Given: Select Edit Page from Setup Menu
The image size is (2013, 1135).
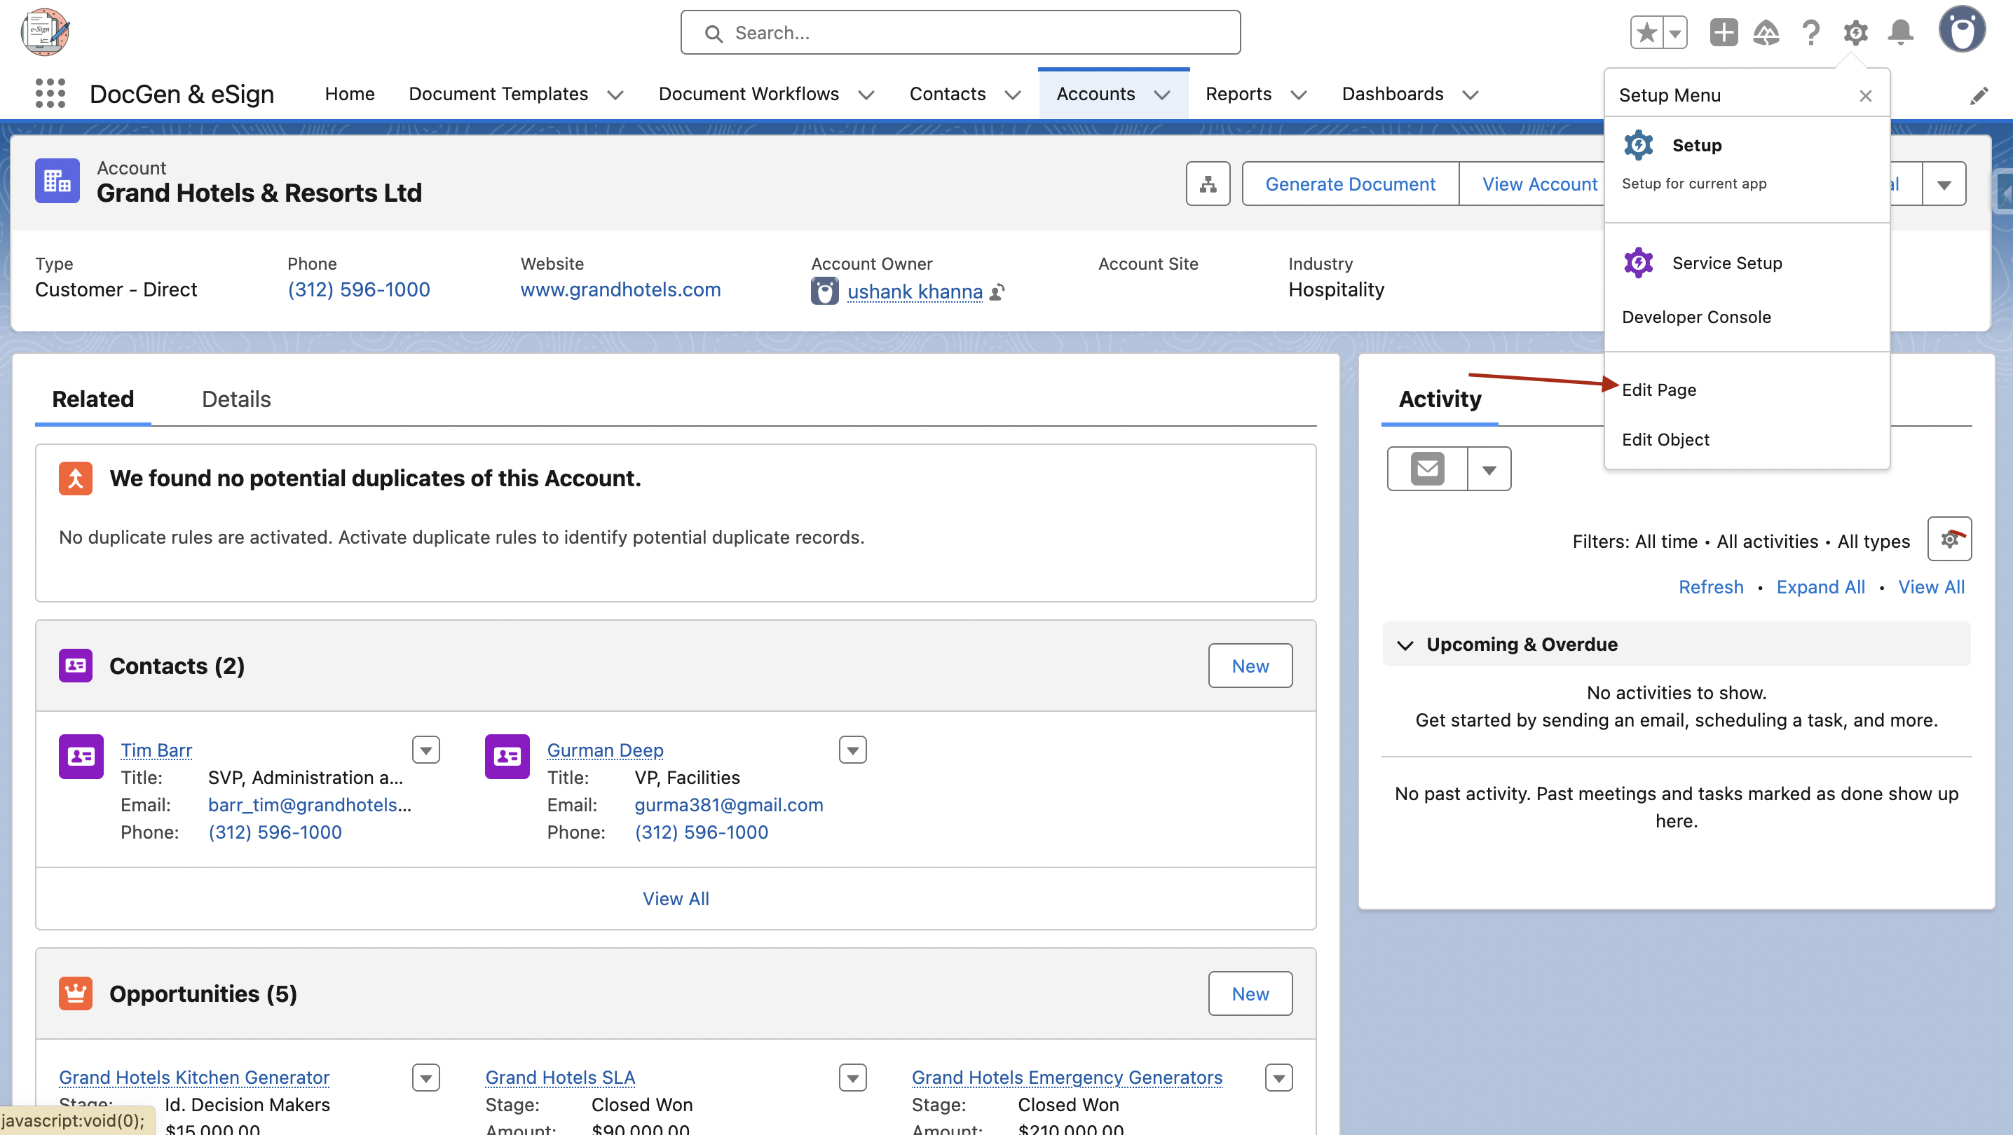Looking at the screenshot, I should pos(1658,389).
